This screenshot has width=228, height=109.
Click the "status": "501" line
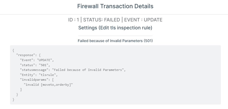35,65
